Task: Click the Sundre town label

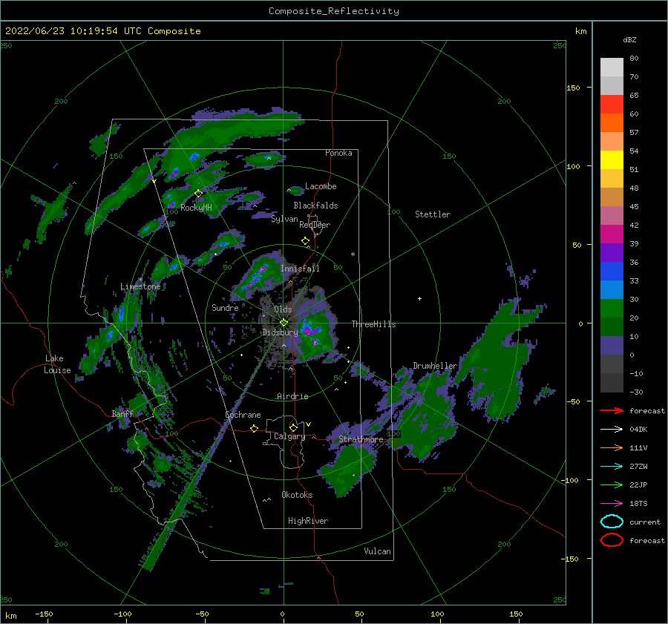Action: tap(225, 307)
